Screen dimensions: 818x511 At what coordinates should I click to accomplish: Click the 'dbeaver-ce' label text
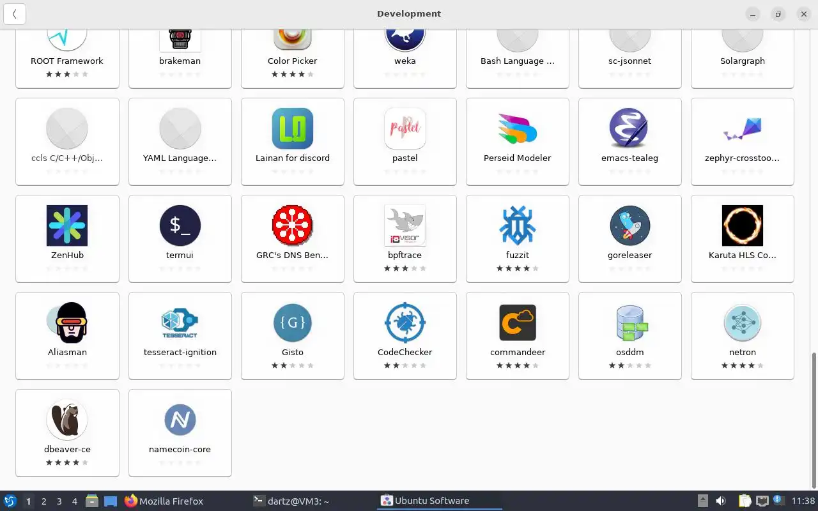pos(67,449)
